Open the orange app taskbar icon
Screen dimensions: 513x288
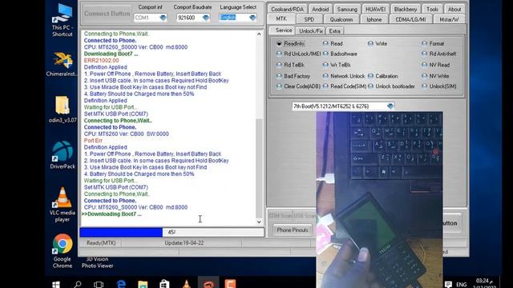coord(230,284)
